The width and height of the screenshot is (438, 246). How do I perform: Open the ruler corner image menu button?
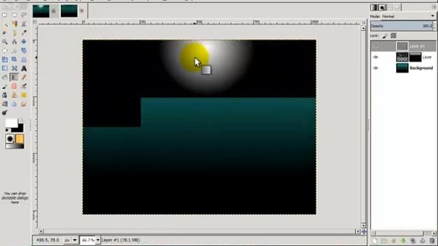click(x=35, y=22)
